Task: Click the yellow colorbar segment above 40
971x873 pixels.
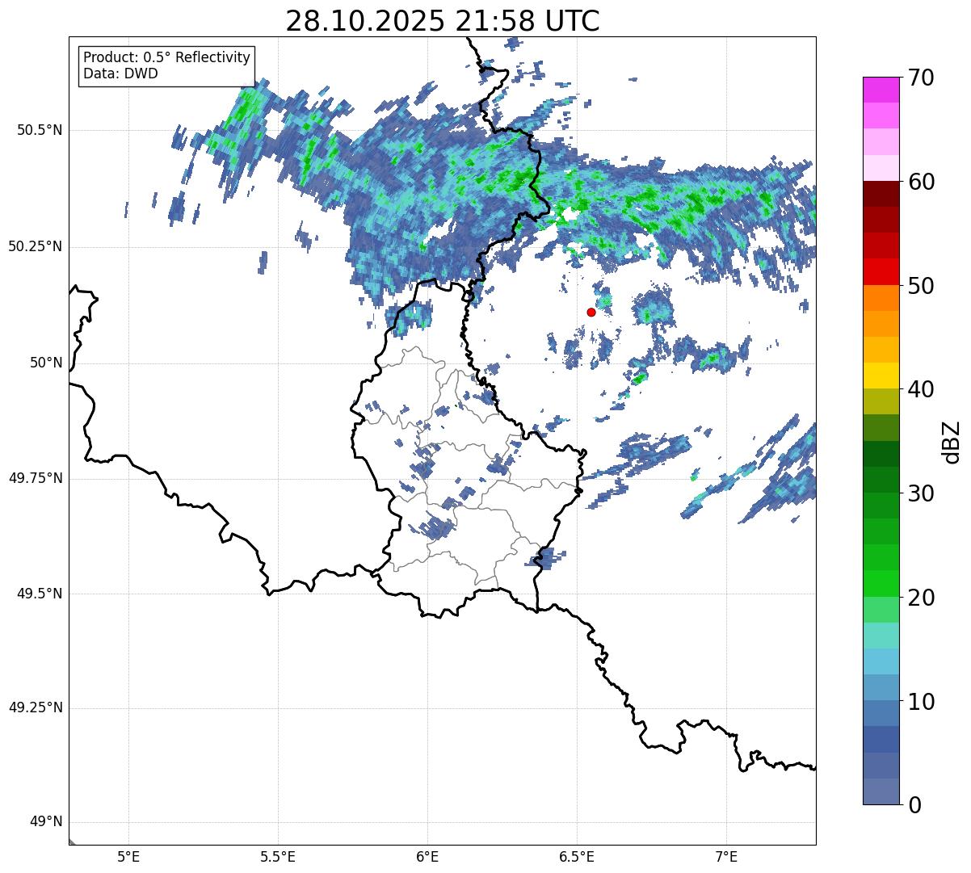Action: (881, 376)
